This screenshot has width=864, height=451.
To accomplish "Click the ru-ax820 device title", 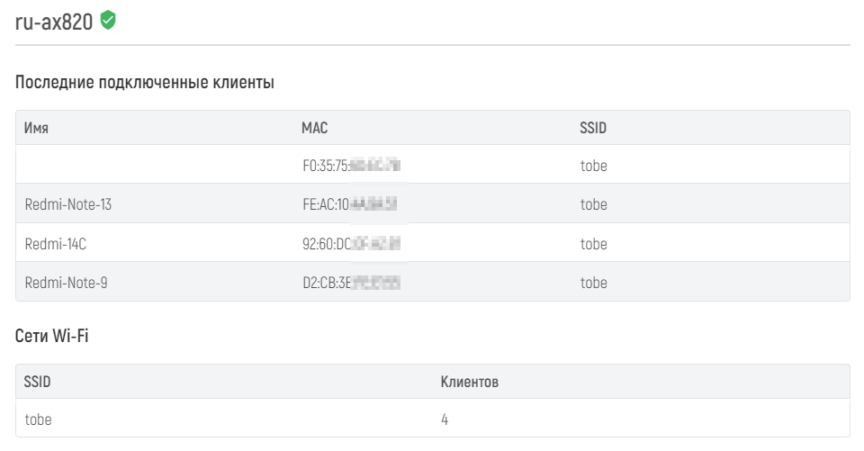I will pyautogui.click(x=54, y=22).
